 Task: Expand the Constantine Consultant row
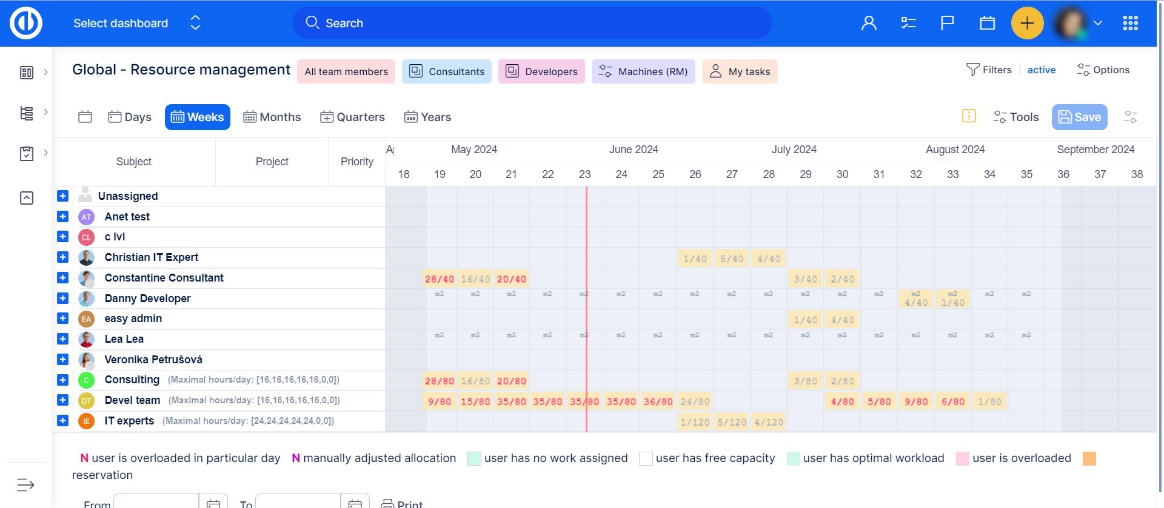62,278
